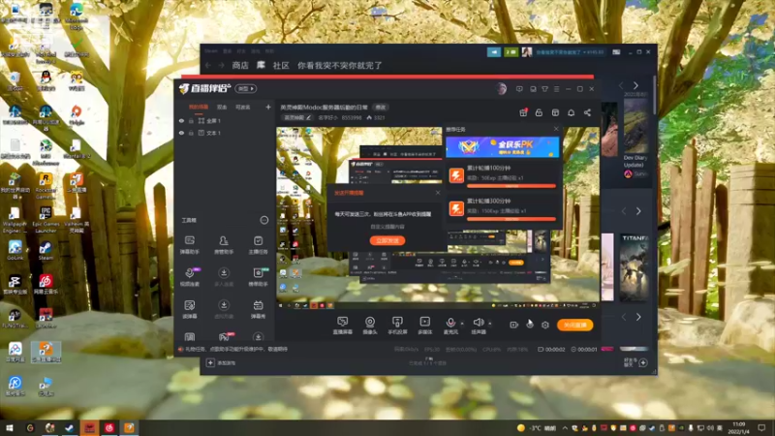The image size is (775, 436).
Task: Mute the microphone
Action: (x=450, y=326)
